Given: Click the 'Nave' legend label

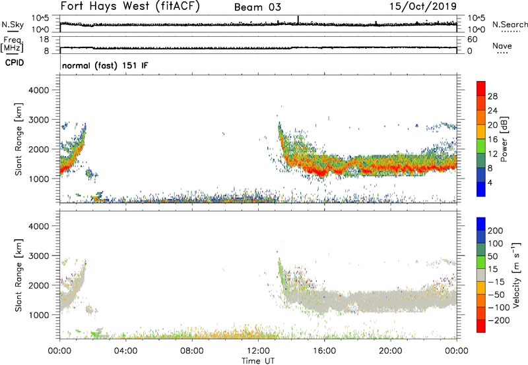Looking at the screenshot, I should click(502, 45).
